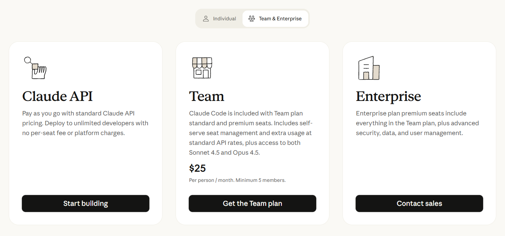Click the Team plan Claude Code description
Screen dimensions: 505x236
[251, 133]
